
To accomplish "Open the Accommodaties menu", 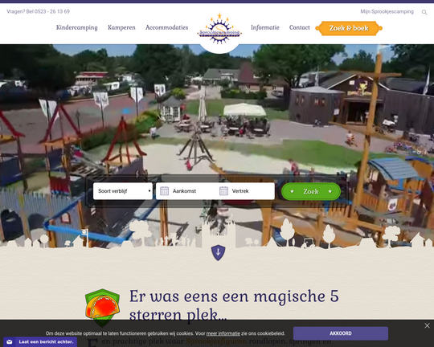I will 167,27.
